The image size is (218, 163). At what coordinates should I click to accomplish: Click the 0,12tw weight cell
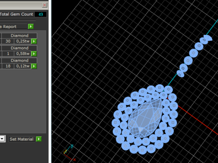(23, 66)
